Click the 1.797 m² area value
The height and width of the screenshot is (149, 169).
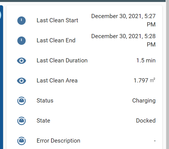(x=144, y=80)
